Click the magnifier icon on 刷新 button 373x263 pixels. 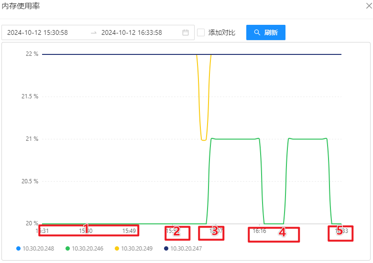tap(257, 32)
